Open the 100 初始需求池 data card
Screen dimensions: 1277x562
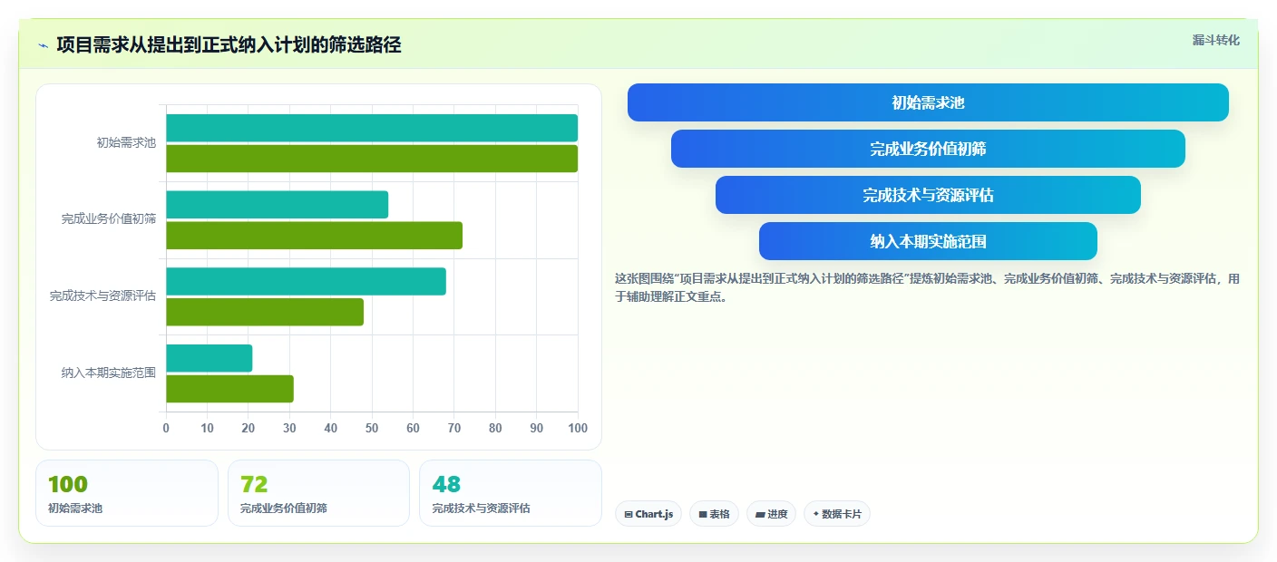coord(127,493)
